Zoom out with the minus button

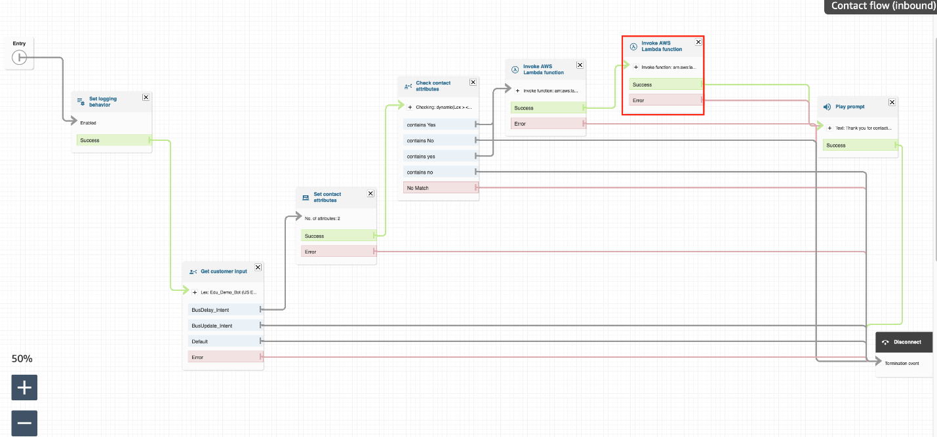pyautogui.click(x=24, y=423)
